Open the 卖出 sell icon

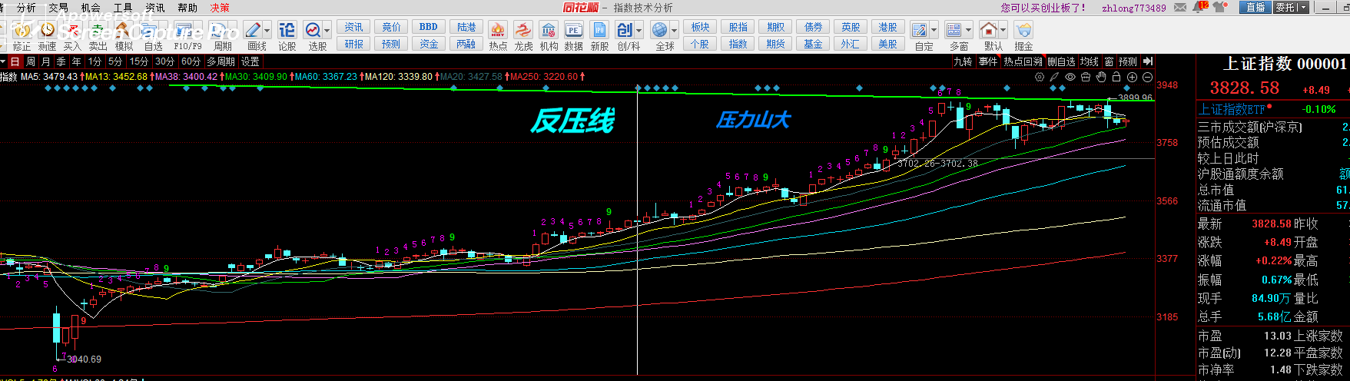(98, 30)
